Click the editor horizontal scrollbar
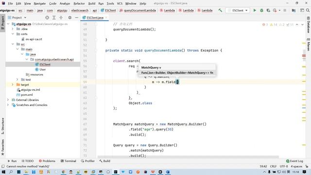The width and height of the screenshot is (311, 175). 188,157
